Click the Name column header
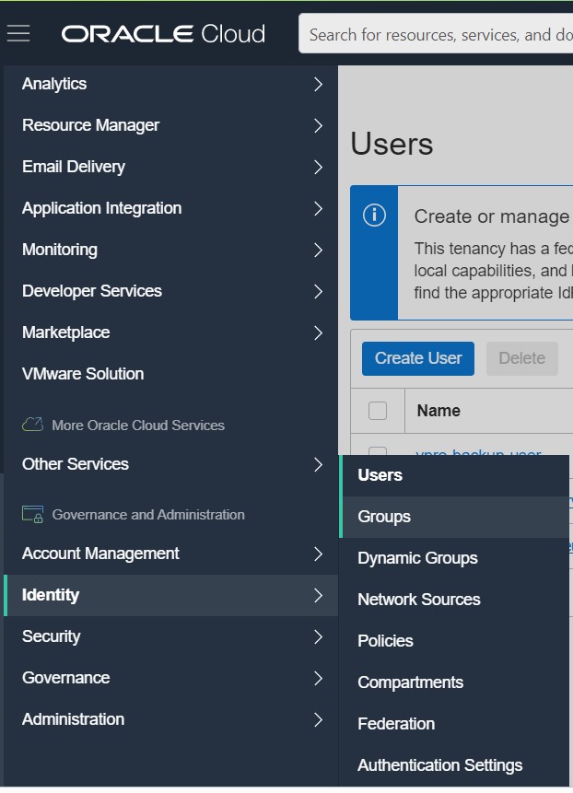This screenshot has width=573, height=793. coord(439,411)
